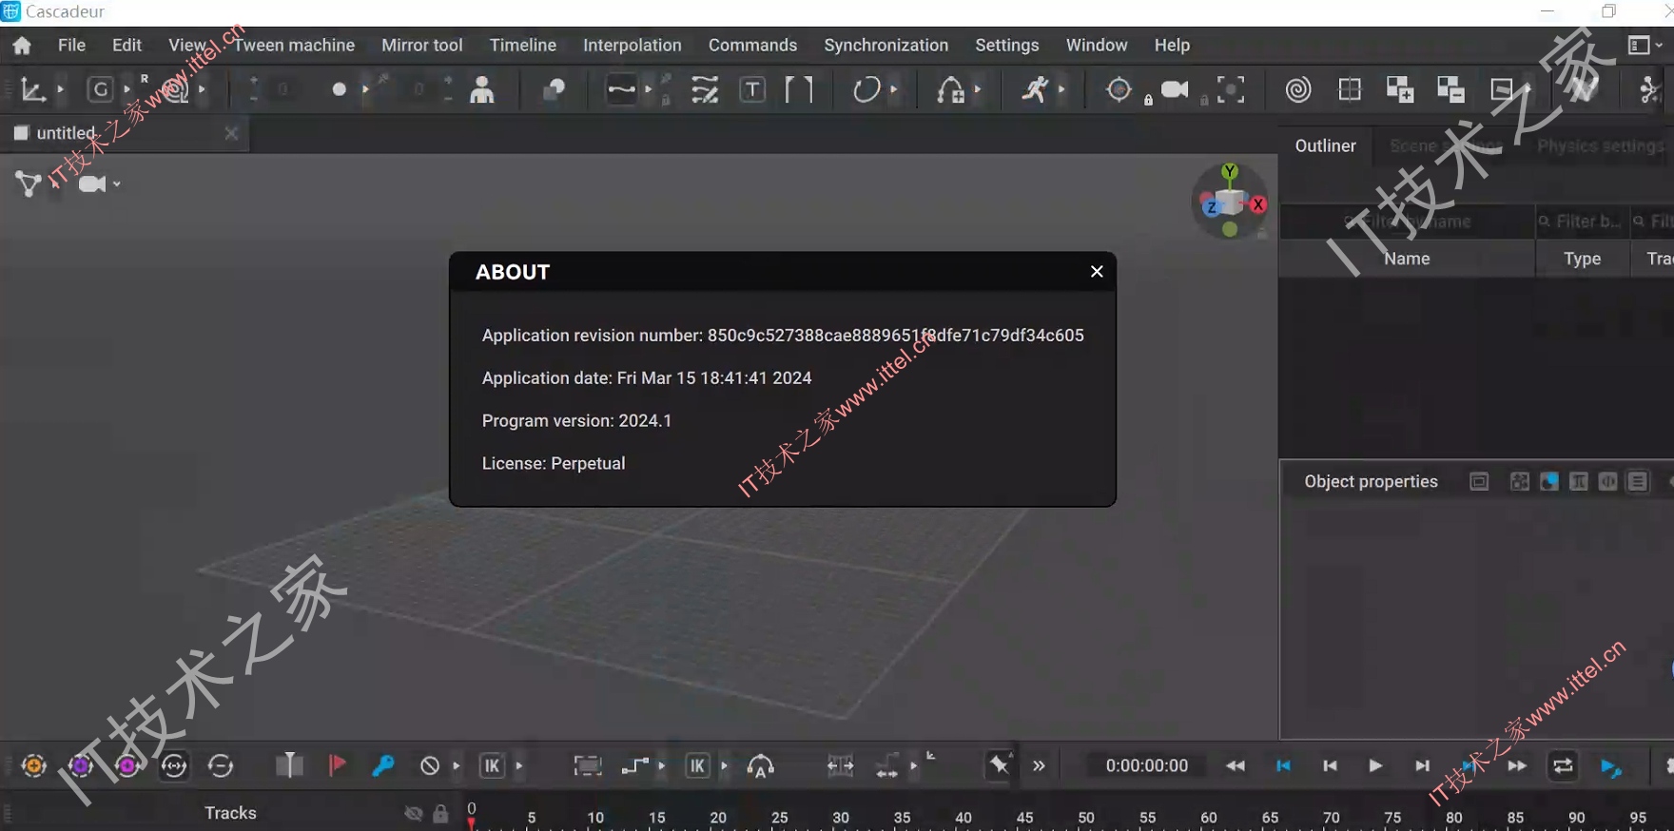Click the trajectory arc with plus icon

coord(950,90)
